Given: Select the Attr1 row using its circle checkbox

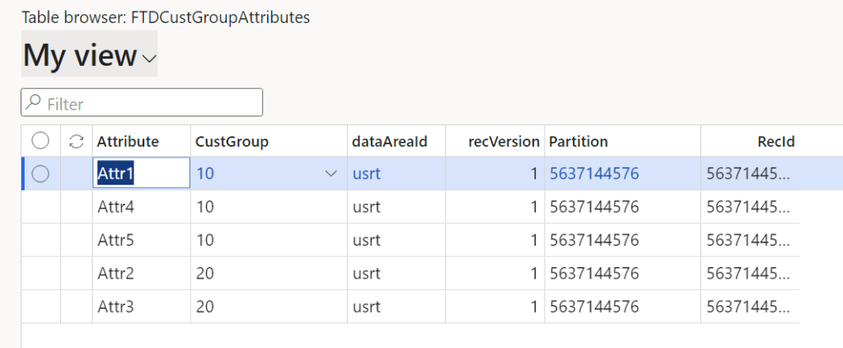Looking at the screenshot, I should coord(40,174).
